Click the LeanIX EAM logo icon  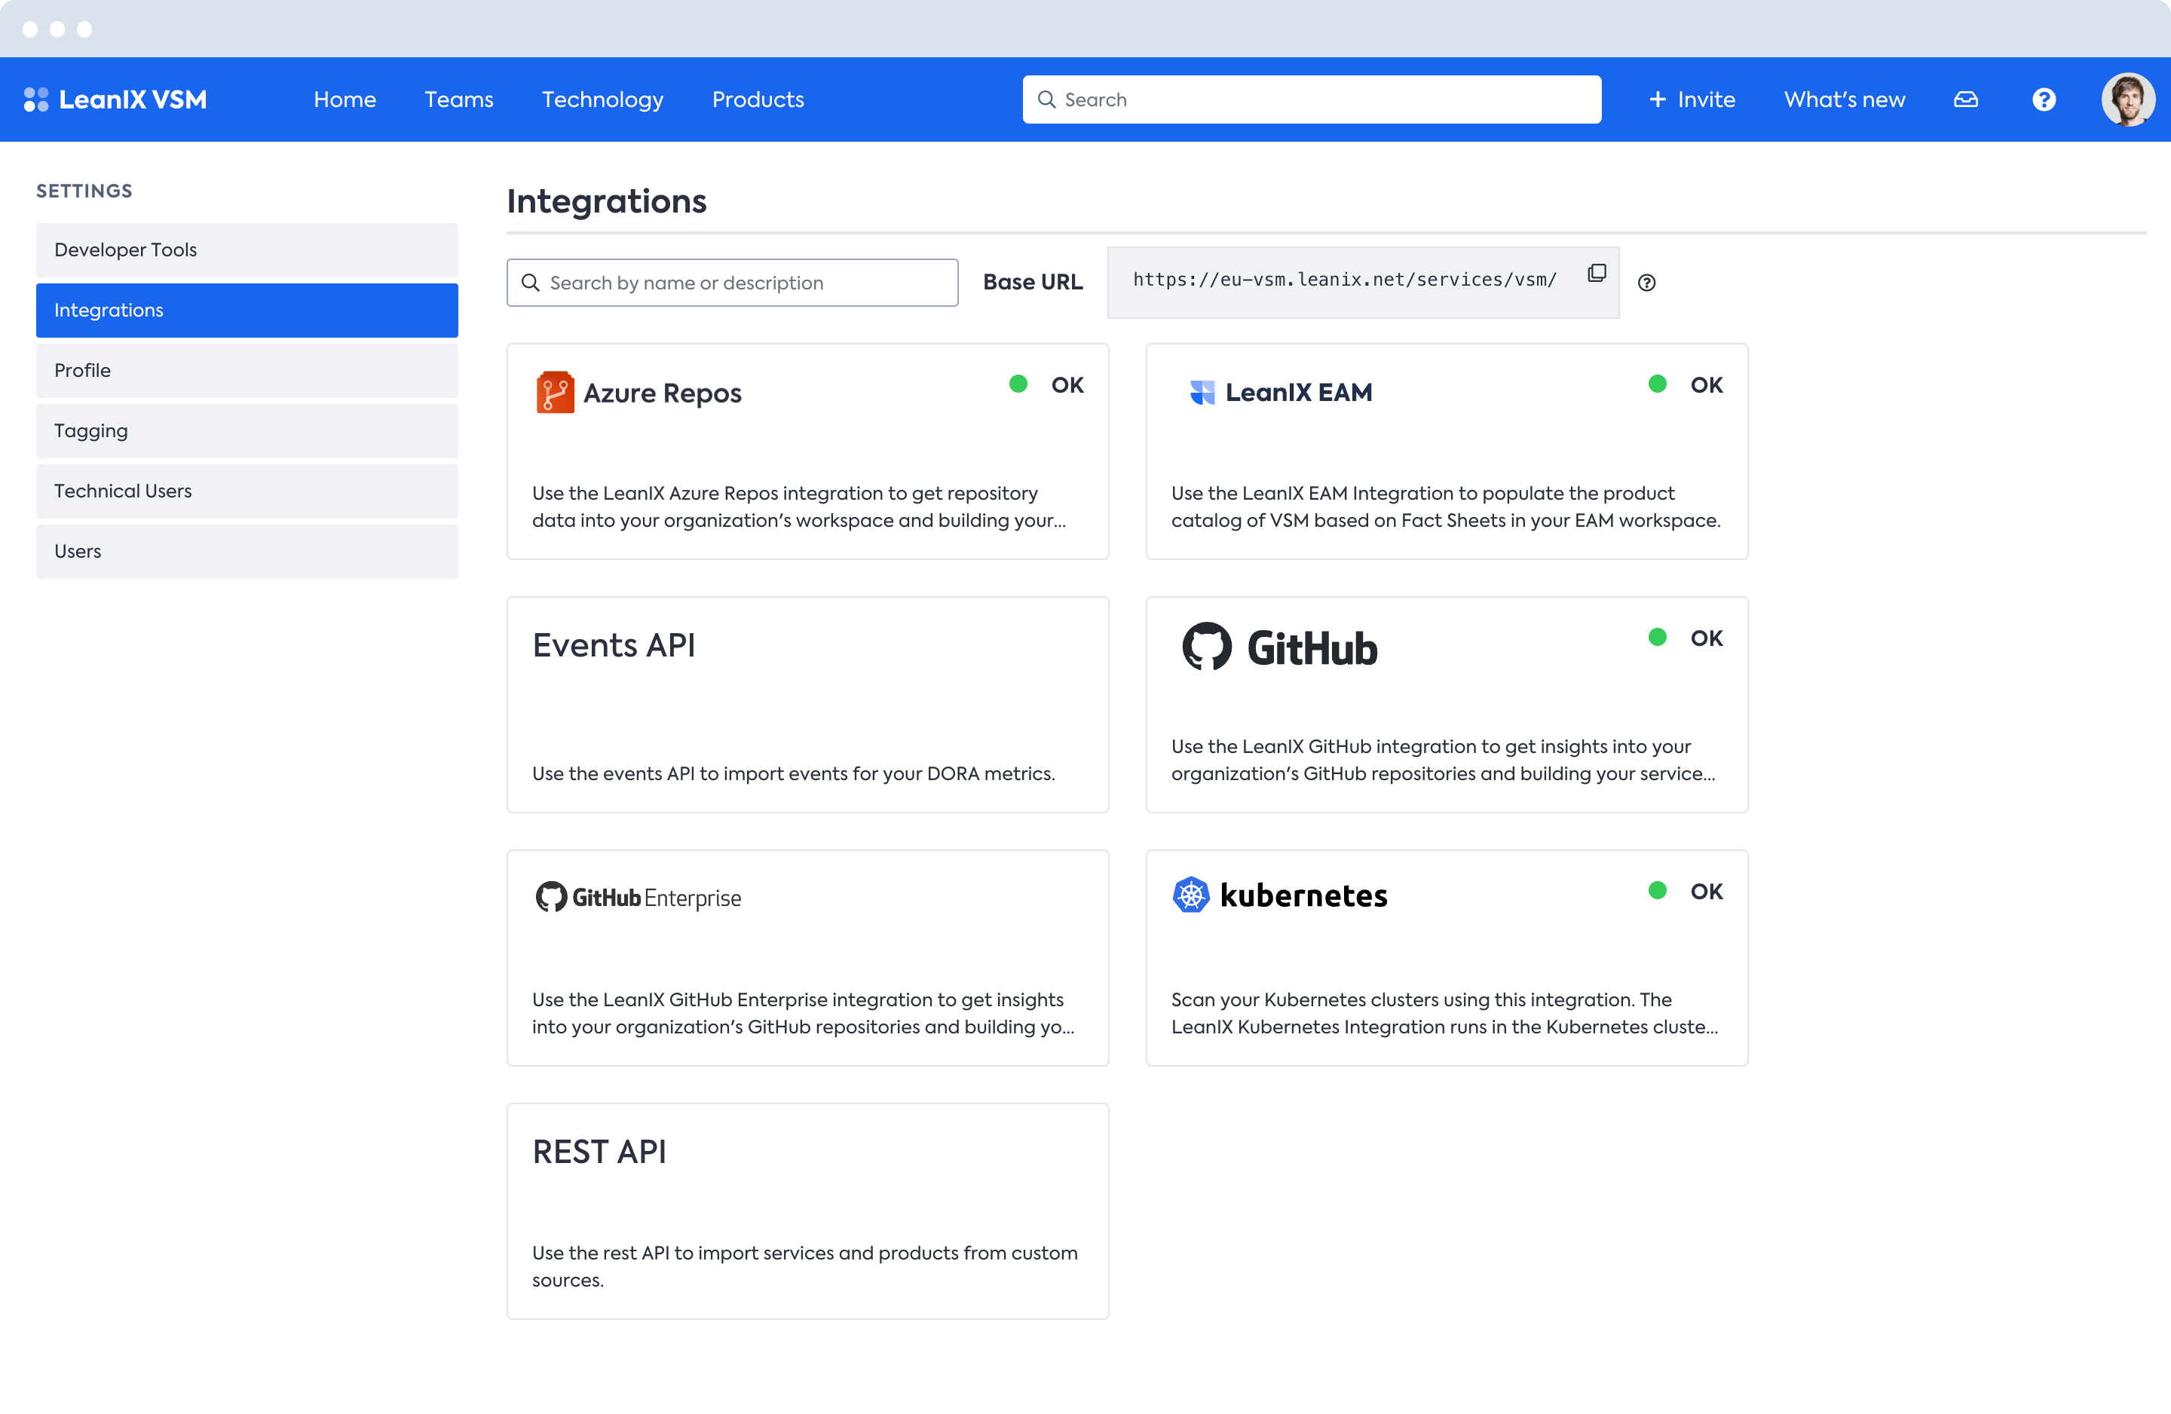pos(1202,392)
